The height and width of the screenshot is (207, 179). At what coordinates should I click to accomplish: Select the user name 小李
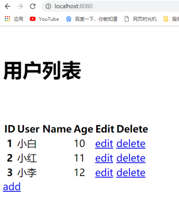point(27,173)
